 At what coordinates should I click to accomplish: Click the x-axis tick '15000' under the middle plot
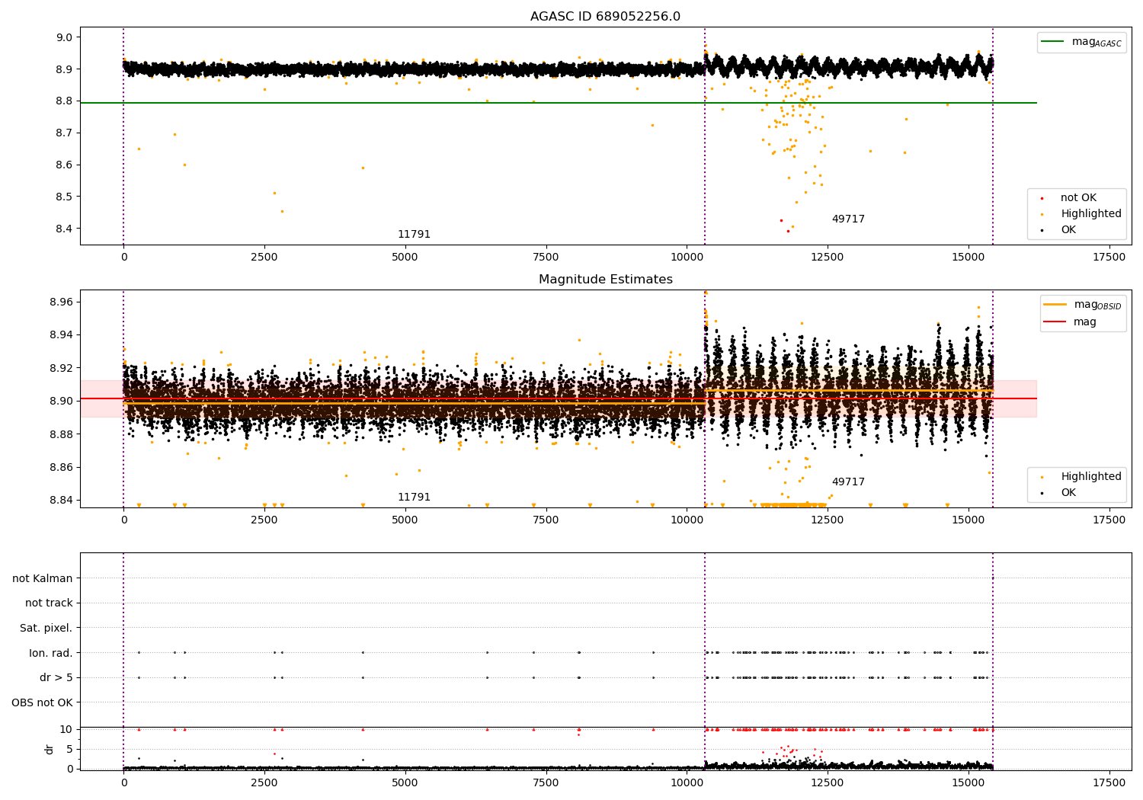click(968, 520)
